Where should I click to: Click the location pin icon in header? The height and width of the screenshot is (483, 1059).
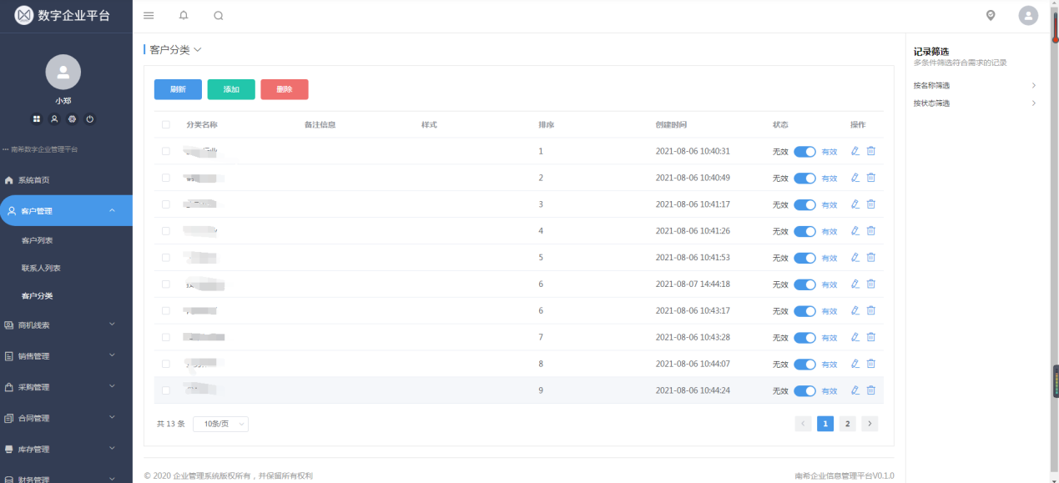[x=991, y=16]
